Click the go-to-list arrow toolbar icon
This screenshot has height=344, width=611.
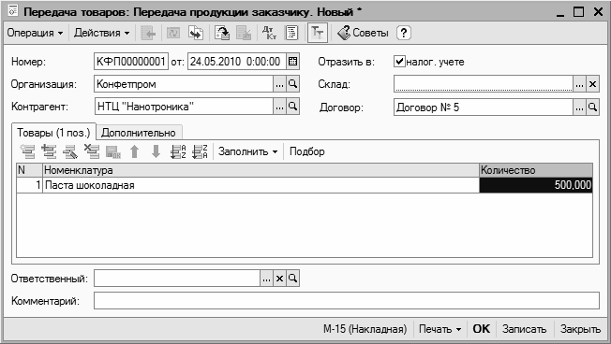148,33
